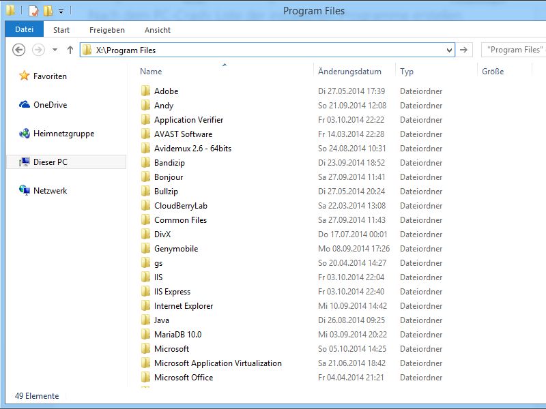Open the Datei menu tab
Image resolution: width=546 pixels, height=409 pixels.
click(24, 29)
